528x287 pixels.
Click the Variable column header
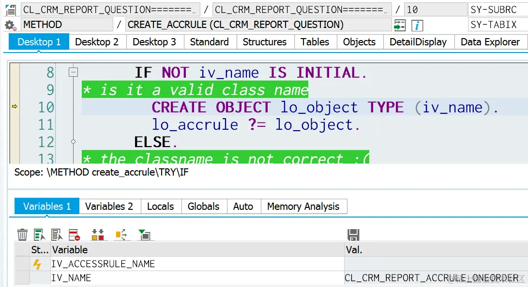[197, 250]
